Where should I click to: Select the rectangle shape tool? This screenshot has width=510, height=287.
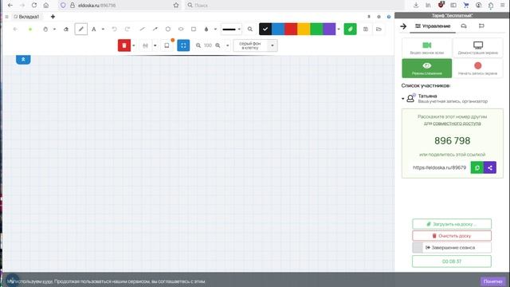pyautogui.click(x=194, y=29)
